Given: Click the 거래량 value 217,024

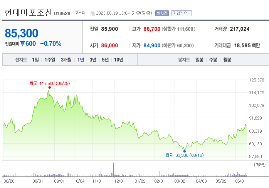Looking at the screenshot, I should pos(240,29).
